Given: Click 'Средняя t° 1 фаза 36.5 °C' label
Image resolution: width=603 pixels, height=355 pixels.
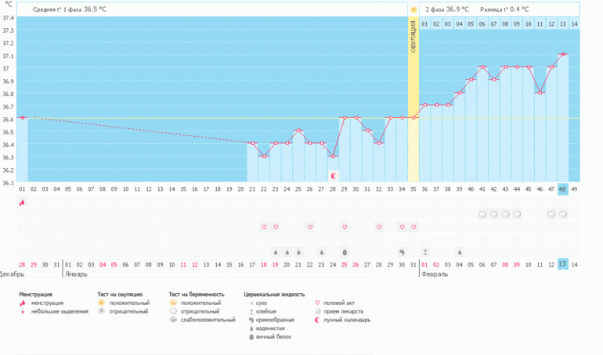Looking at the screenshot, I should (70, 9).
